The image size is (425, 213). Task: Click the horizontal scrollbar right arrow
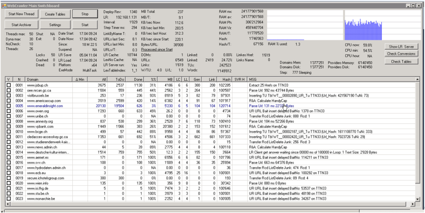(412, 204)
